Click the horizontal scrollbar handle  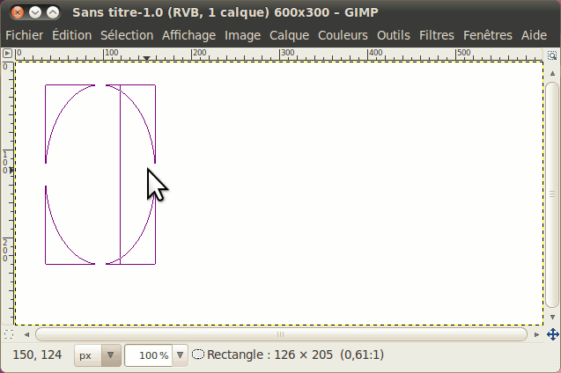click(x=280, y=334)
